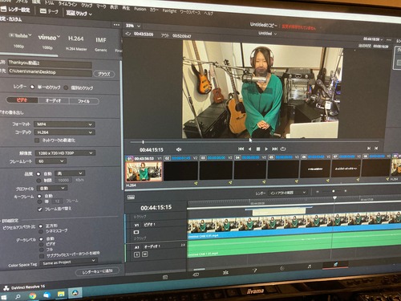Select the H.264 Master preset

(76, 43)
